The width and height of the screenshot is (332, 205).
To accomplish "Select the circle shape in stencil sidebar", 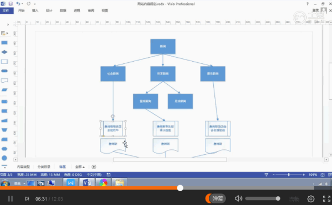I will (4, 158).
